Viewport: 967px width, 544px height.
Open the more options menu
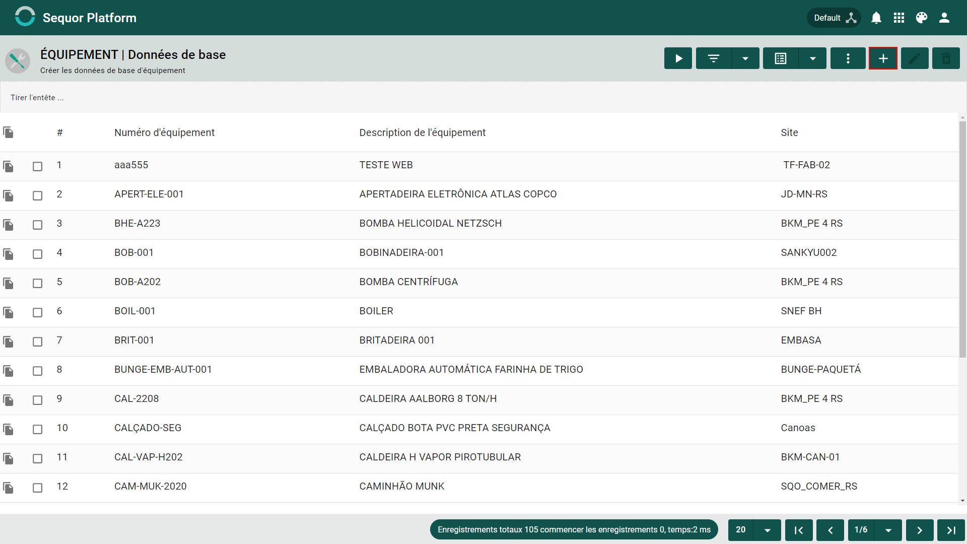pos(848,58)
